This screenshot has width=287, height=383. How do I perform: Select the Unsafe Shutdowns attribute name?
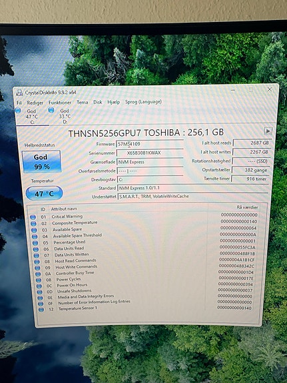tap(75, 291)
